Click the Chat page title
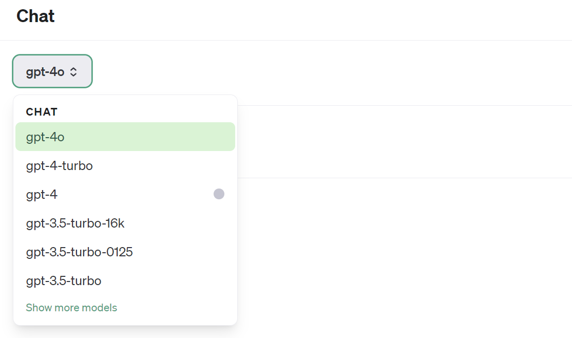Screen dimensions: 572x338 tap(35, 16)
